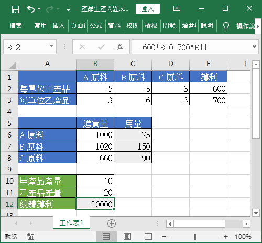
Task: Click the 甲產品產量 label cell
Action: pos(47,181)
